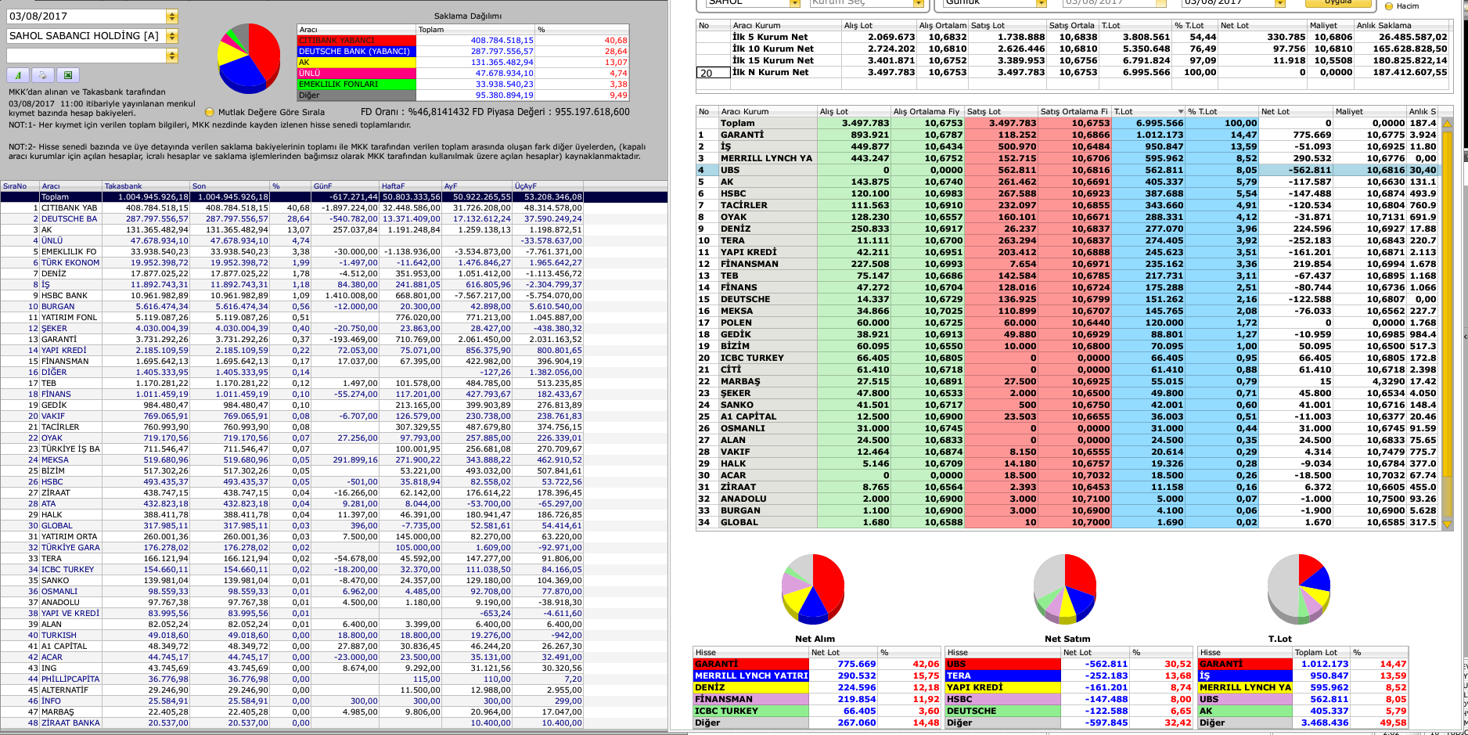The height and width of the screenshot is (735, 1468).
Task: Click the Excel export icon button
Action: pyautogui.click(x=68, y=75)
